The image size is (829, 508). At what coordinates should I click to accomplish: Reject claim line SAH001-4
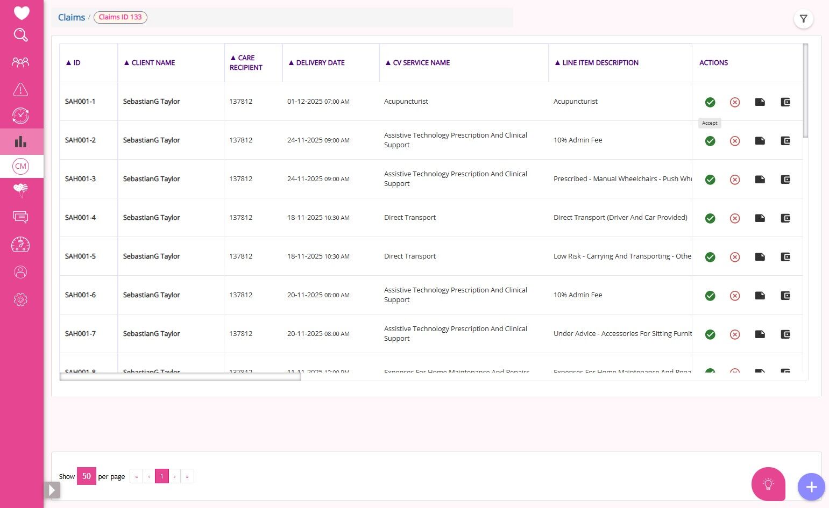(x=735, y=218)
